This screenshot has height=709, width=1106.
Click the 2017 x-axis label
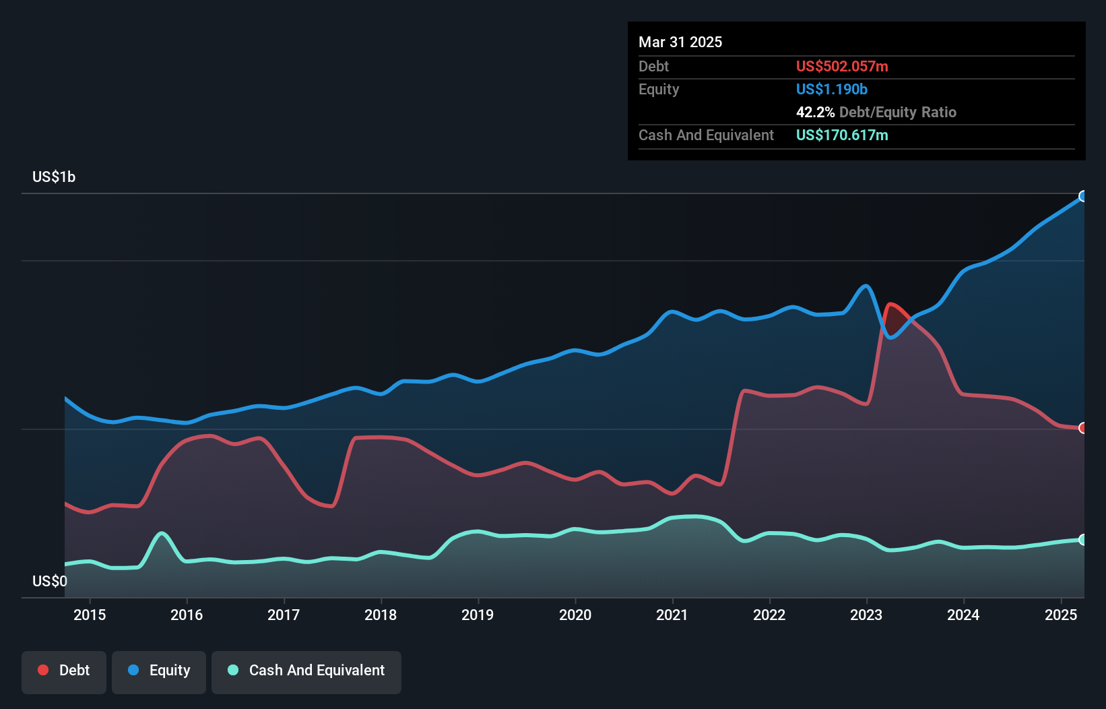click(x=284, y=615)
